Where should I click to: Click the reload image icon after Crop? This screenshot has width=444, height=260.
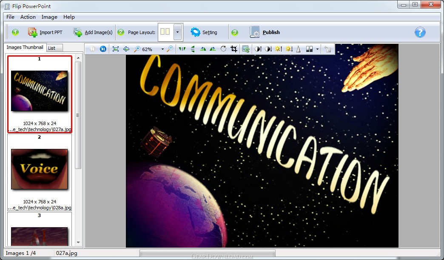[x=246, y=49]
